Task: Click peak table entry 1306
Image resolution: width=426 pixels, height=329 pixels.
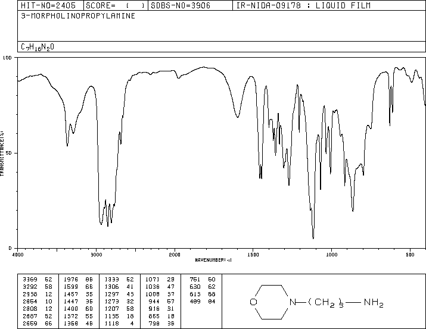Action: coord(111,286)
